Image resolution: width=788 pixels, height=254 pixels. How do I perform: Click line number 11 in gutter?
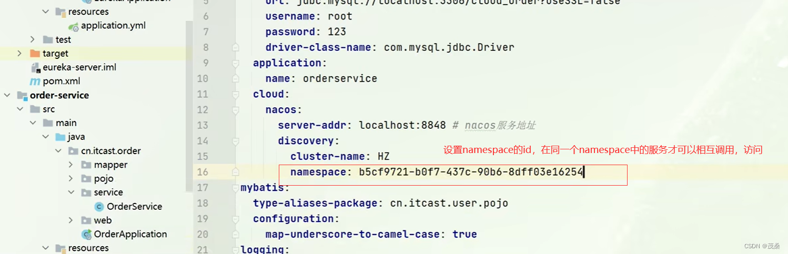click(202, 94)
